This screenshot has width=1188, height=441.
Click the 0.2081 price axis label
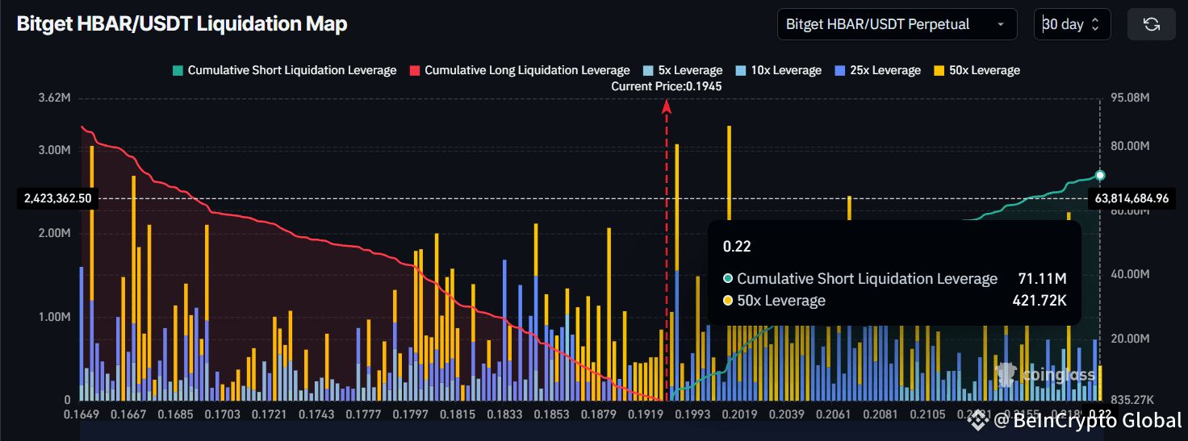pos(881,414)
